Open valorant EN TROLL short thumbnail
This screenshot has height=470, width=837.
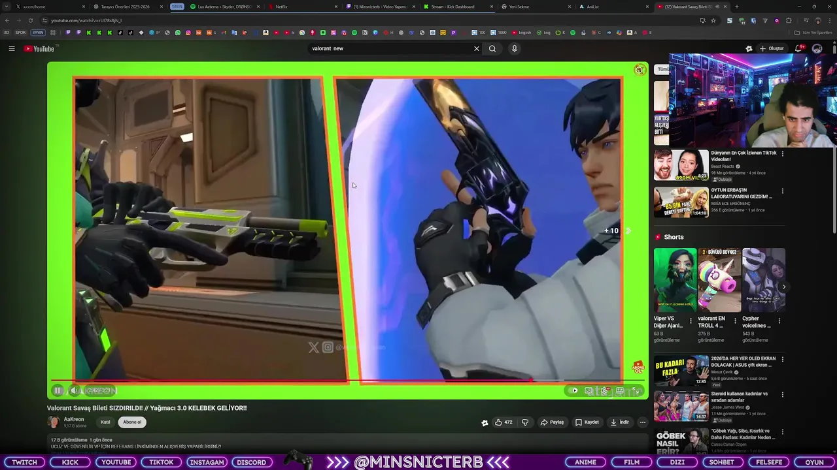(719, 281)
